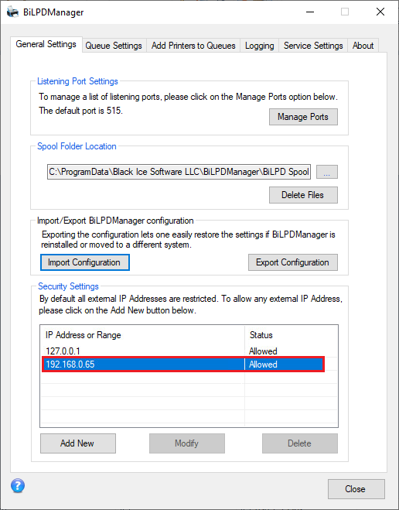Click in the spool folder path field

click(179, 172)
